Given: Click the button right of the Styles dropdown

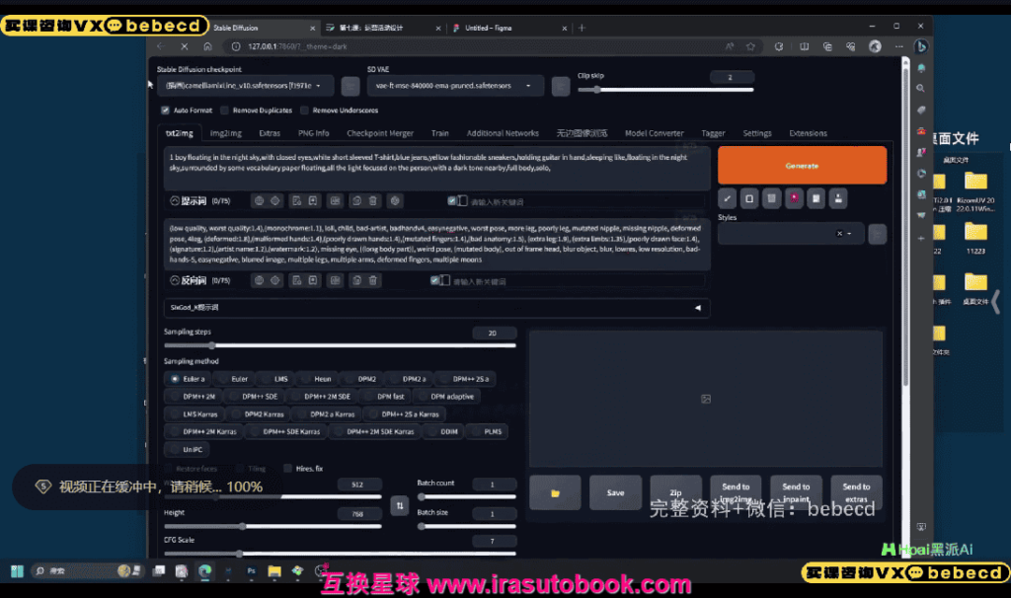Looking at the screenshot, I should [877, 234].
